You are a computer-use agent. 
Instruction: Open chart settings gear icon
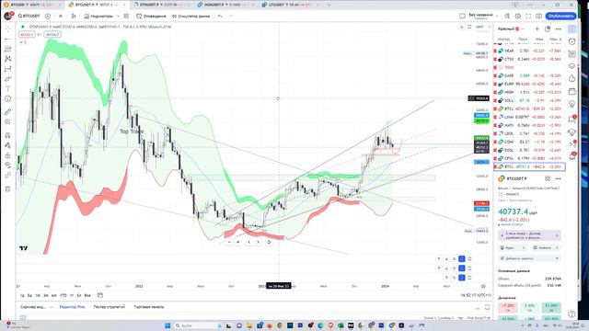(517, 17)
